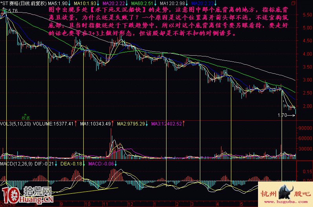
Task: Click month 9 on the date axis
Action: tap(62, 204)
